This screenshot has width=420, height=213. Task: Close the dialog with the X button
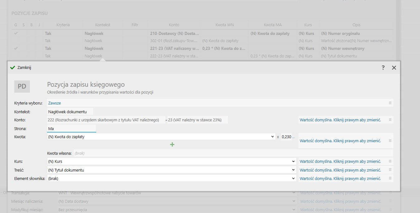click(394, 68)
